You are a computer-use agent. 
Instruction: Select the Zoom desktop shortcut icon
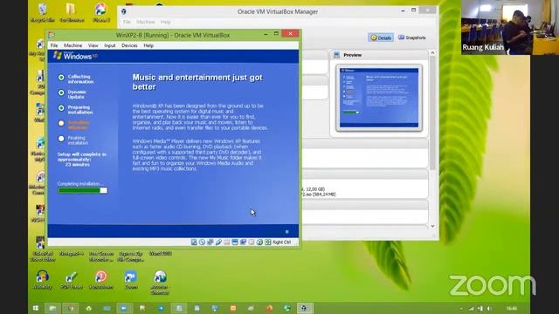[131, 279]
